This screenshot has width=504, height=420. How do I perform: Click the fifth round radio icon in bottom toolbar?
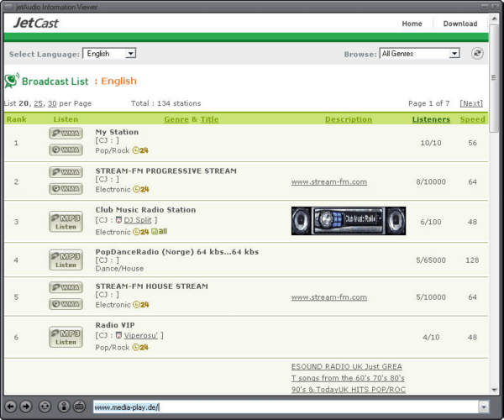click(79, 407)
